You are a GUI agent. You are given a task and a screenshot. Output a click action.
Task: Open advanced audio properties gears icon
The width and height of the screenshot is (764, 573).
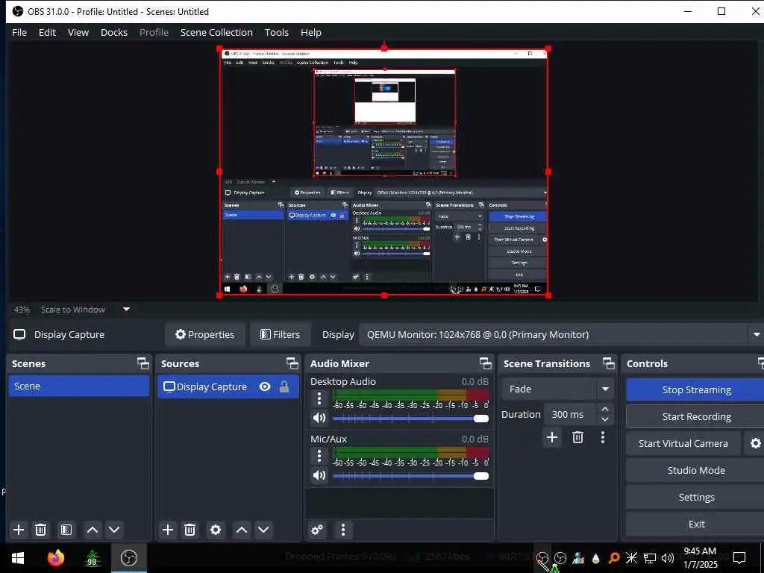(316, 530)
